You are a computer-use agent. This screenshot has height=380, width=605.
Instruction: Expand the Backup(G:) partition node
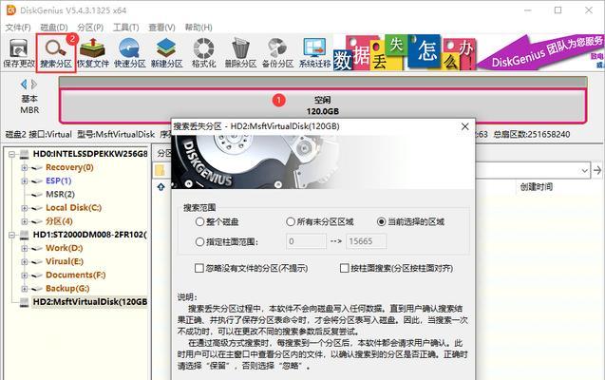[25, 289]
